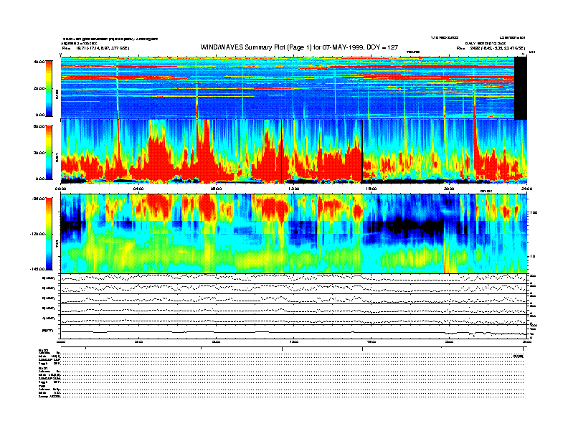Click the 24:00 tick label below RAD1 panel
This screenshot has height=439, width=568.
coord(526,189)
